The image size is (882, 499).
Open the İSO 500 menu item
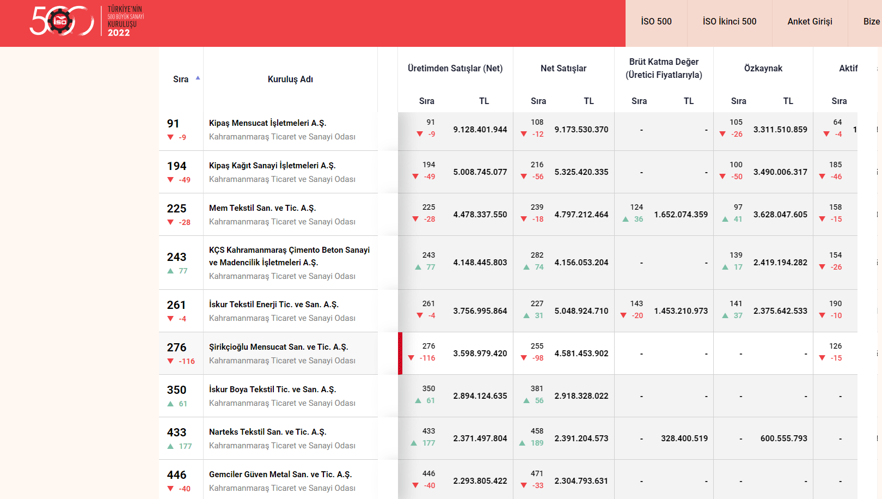(656, 22)
